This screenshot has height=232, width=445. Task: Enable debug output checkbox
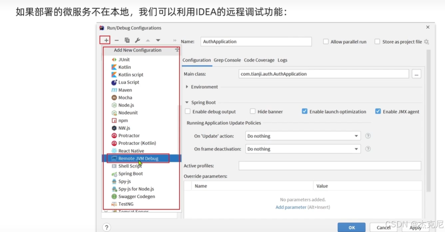coord(187,111)
